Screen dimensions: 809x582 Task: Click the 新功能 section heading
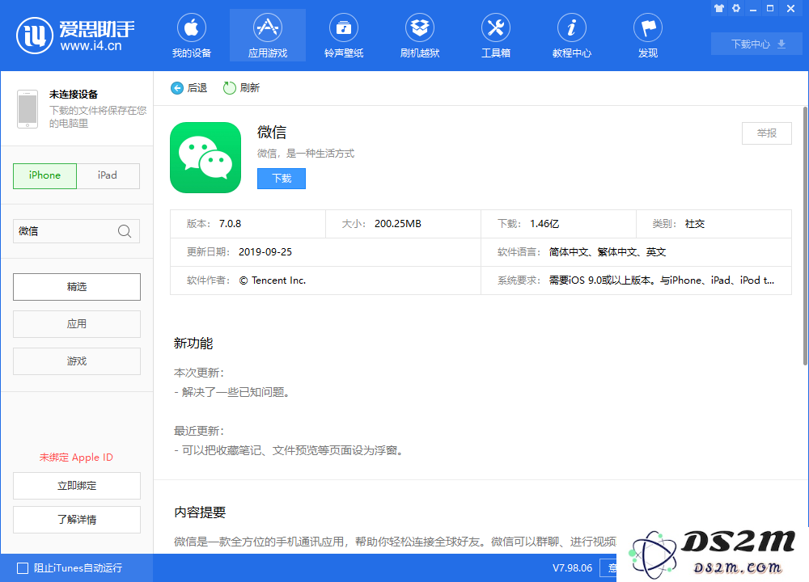[193, 344]
